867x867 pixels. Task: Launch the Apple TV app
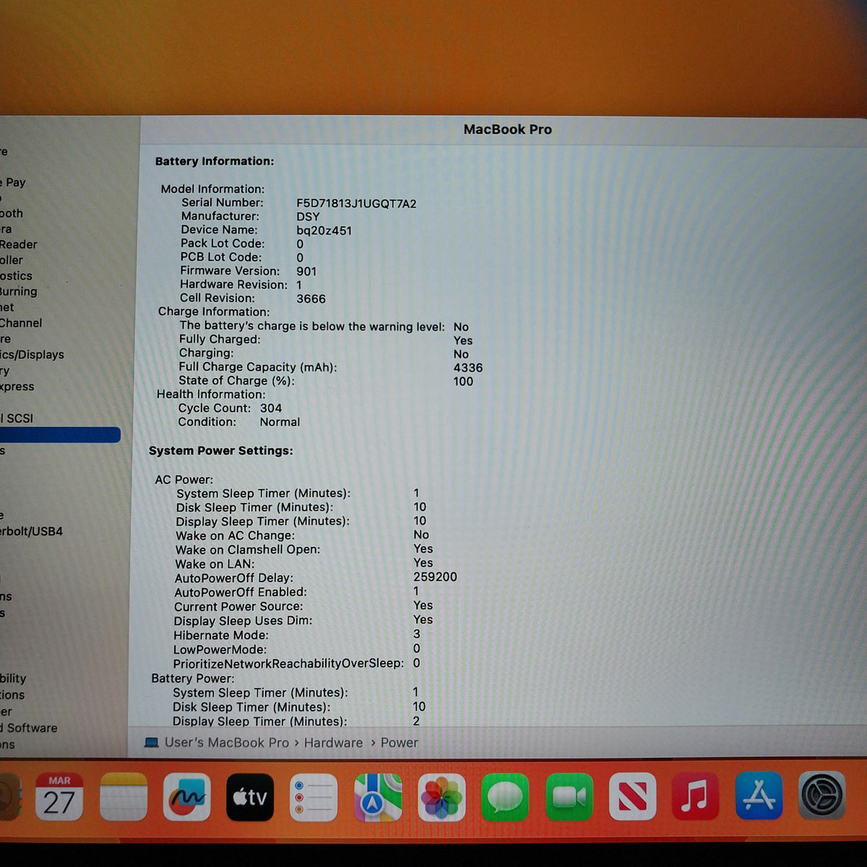(x=250, y=797)
